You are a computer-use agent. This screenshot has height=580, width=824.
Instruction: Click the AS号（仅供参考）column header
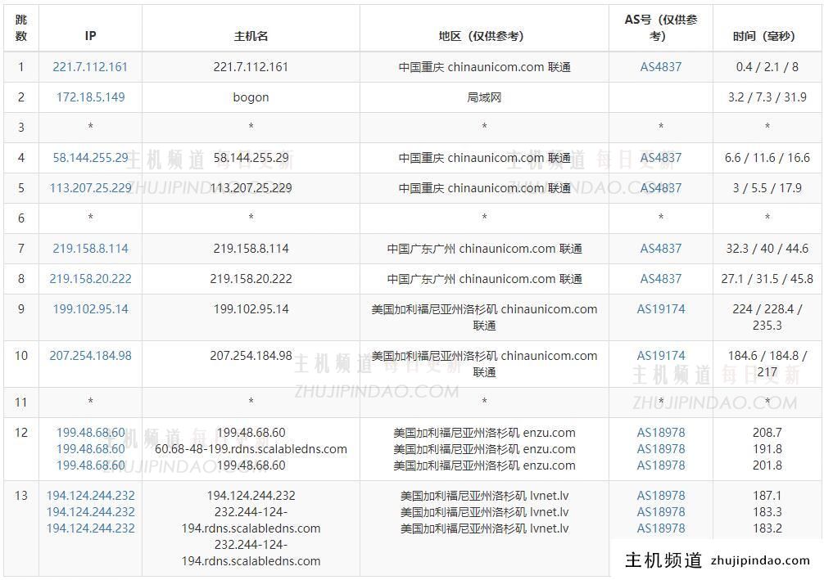[660, 28]
